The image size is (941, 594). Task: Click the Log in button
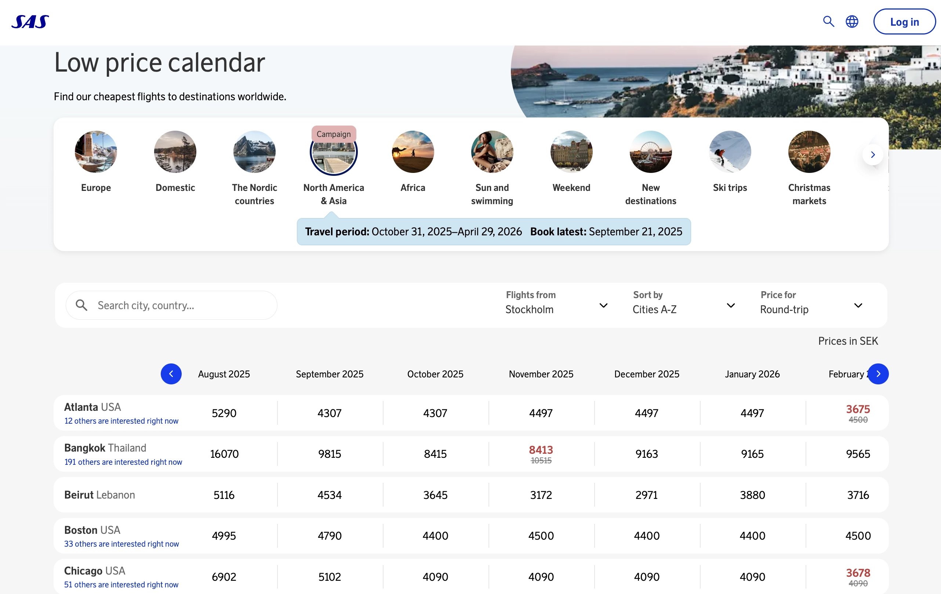904,22
